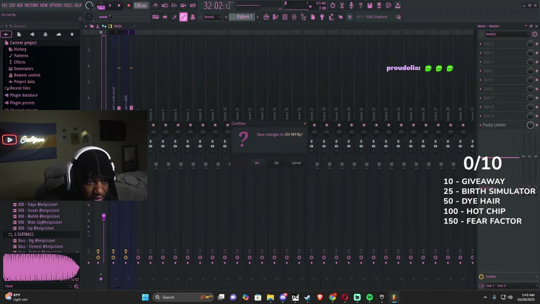Open the ADD menu
Screen dimensions: 540x304
[20, 5]
